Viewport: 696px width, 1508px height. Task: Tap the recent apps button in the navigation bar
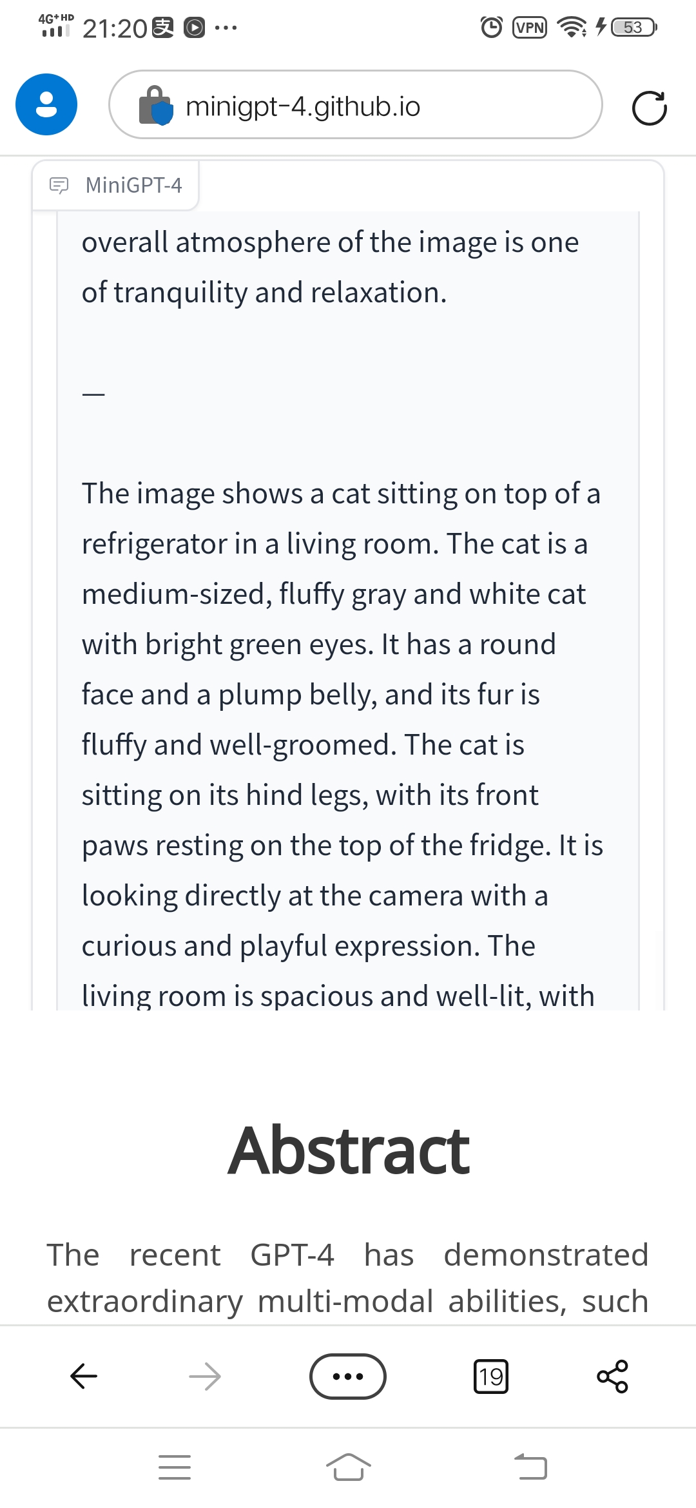(175, 1467)
